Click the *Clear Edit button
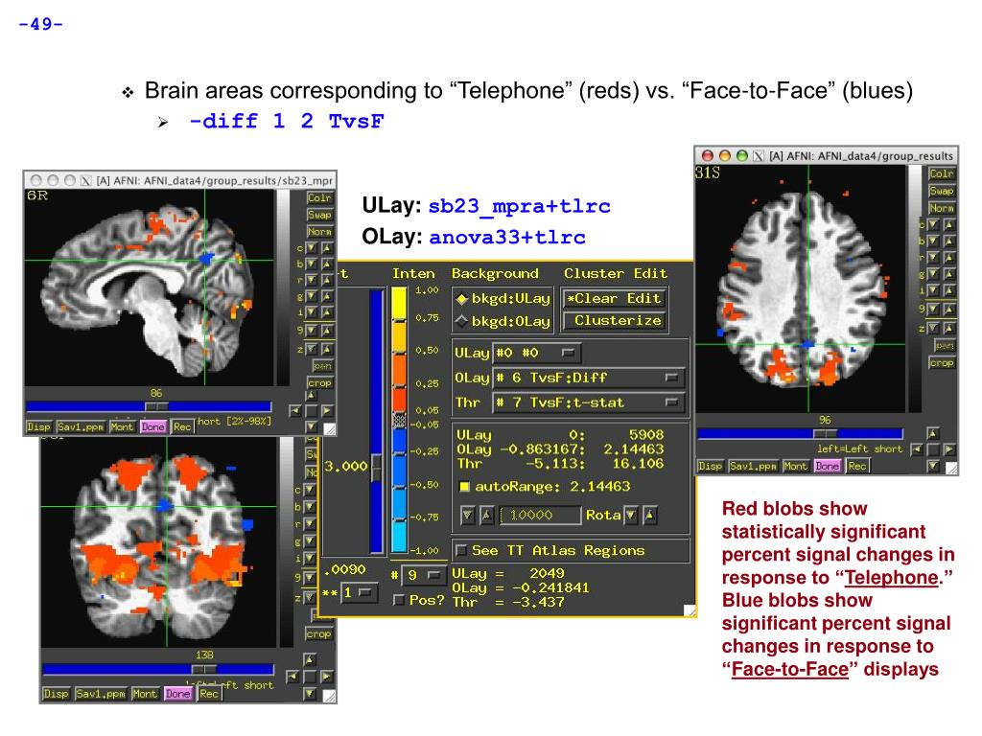Viewport: 982px width, 736px height. 614,299
